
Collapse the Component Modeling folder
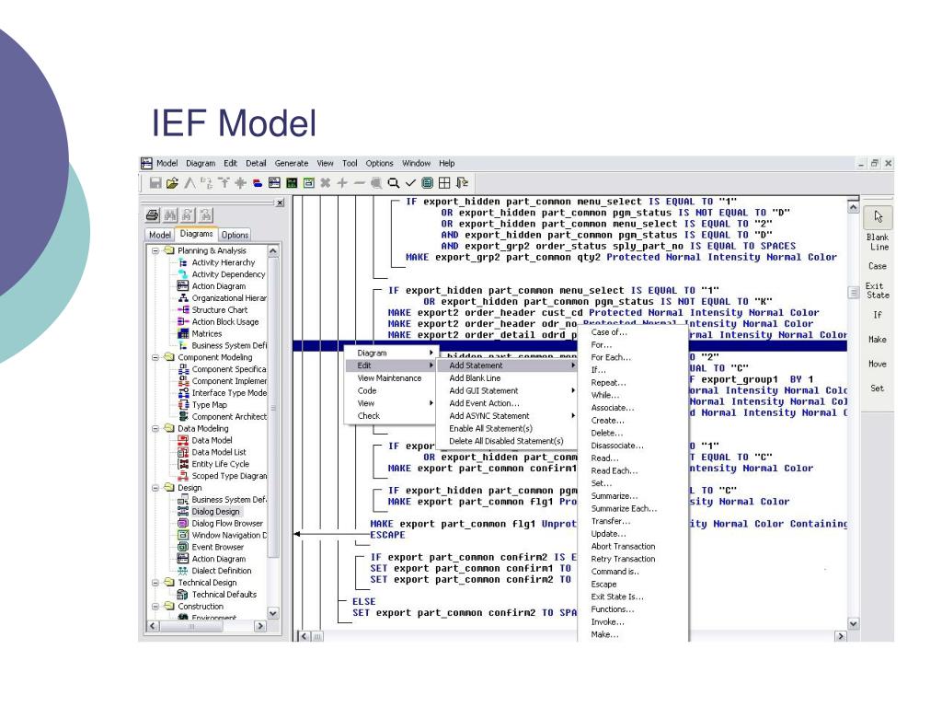pos(155,357)
